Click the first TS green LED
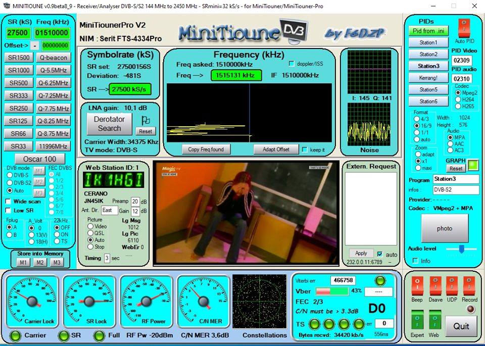 [314, 324]
